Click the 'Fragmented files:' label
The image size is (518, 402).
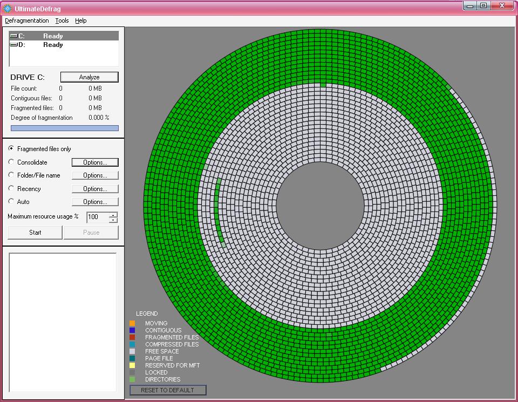tap(32, 108)
